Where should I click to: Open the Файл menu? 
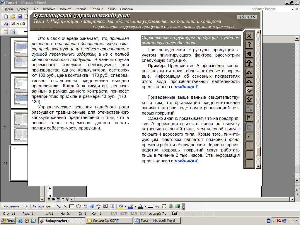pyautogui.click(x=9, y=9)
